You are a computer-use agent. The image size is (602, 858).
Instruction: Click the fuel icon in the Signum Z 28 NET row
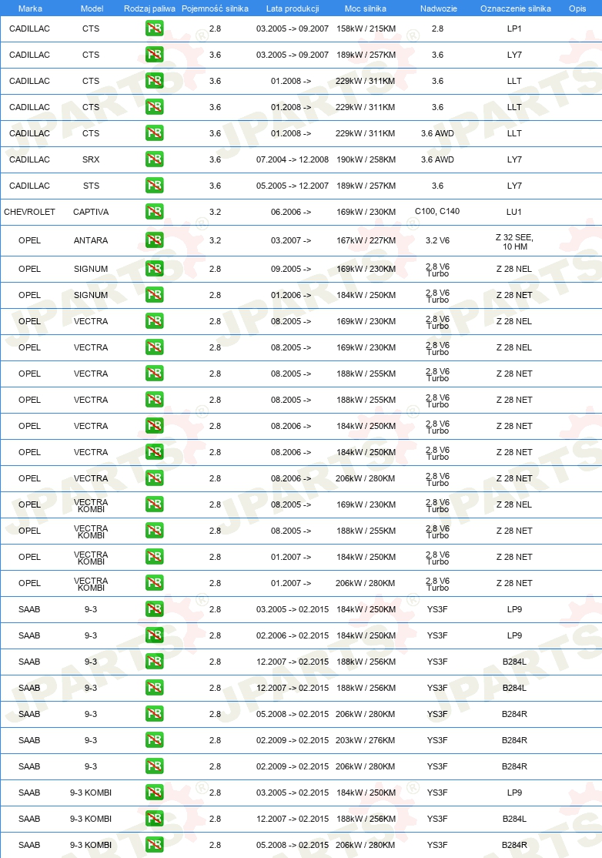coord(155,295)
